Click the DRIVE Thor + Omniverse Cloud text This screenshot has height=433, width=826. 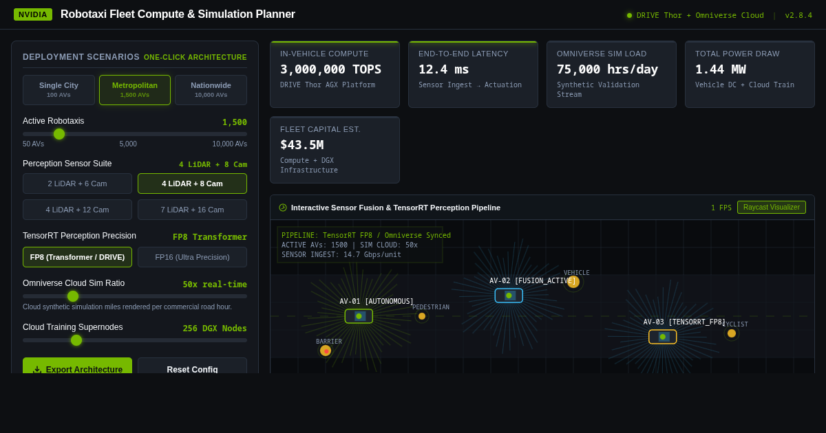click(x=700, y=15)
